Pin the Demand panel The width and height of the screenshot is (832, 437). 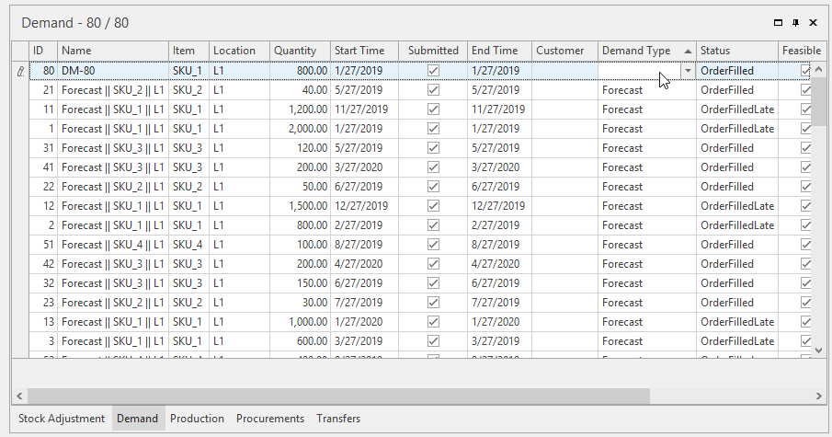[x=795, y=22]
